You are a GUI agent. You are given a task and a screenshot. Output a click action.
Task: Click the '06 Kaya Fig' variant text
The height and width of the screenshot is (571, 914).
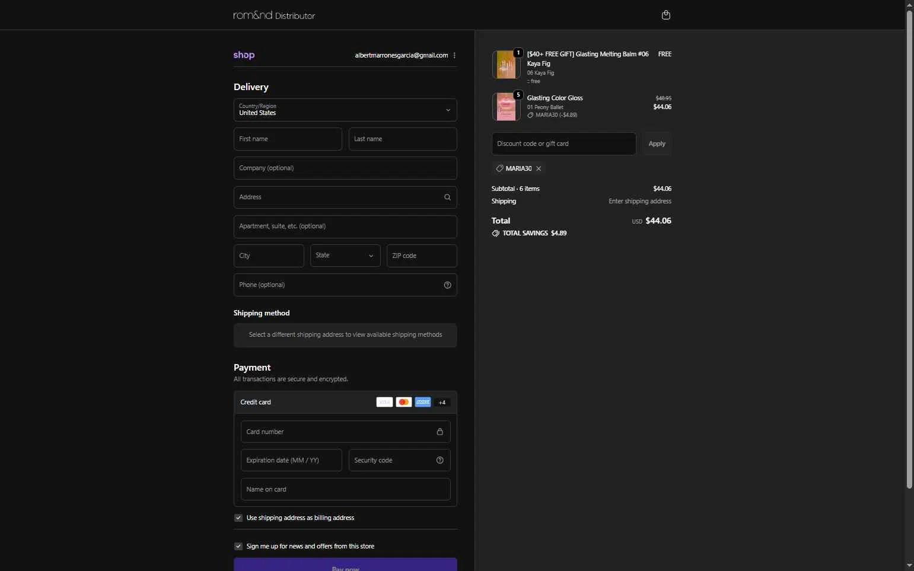pos(540,73)
